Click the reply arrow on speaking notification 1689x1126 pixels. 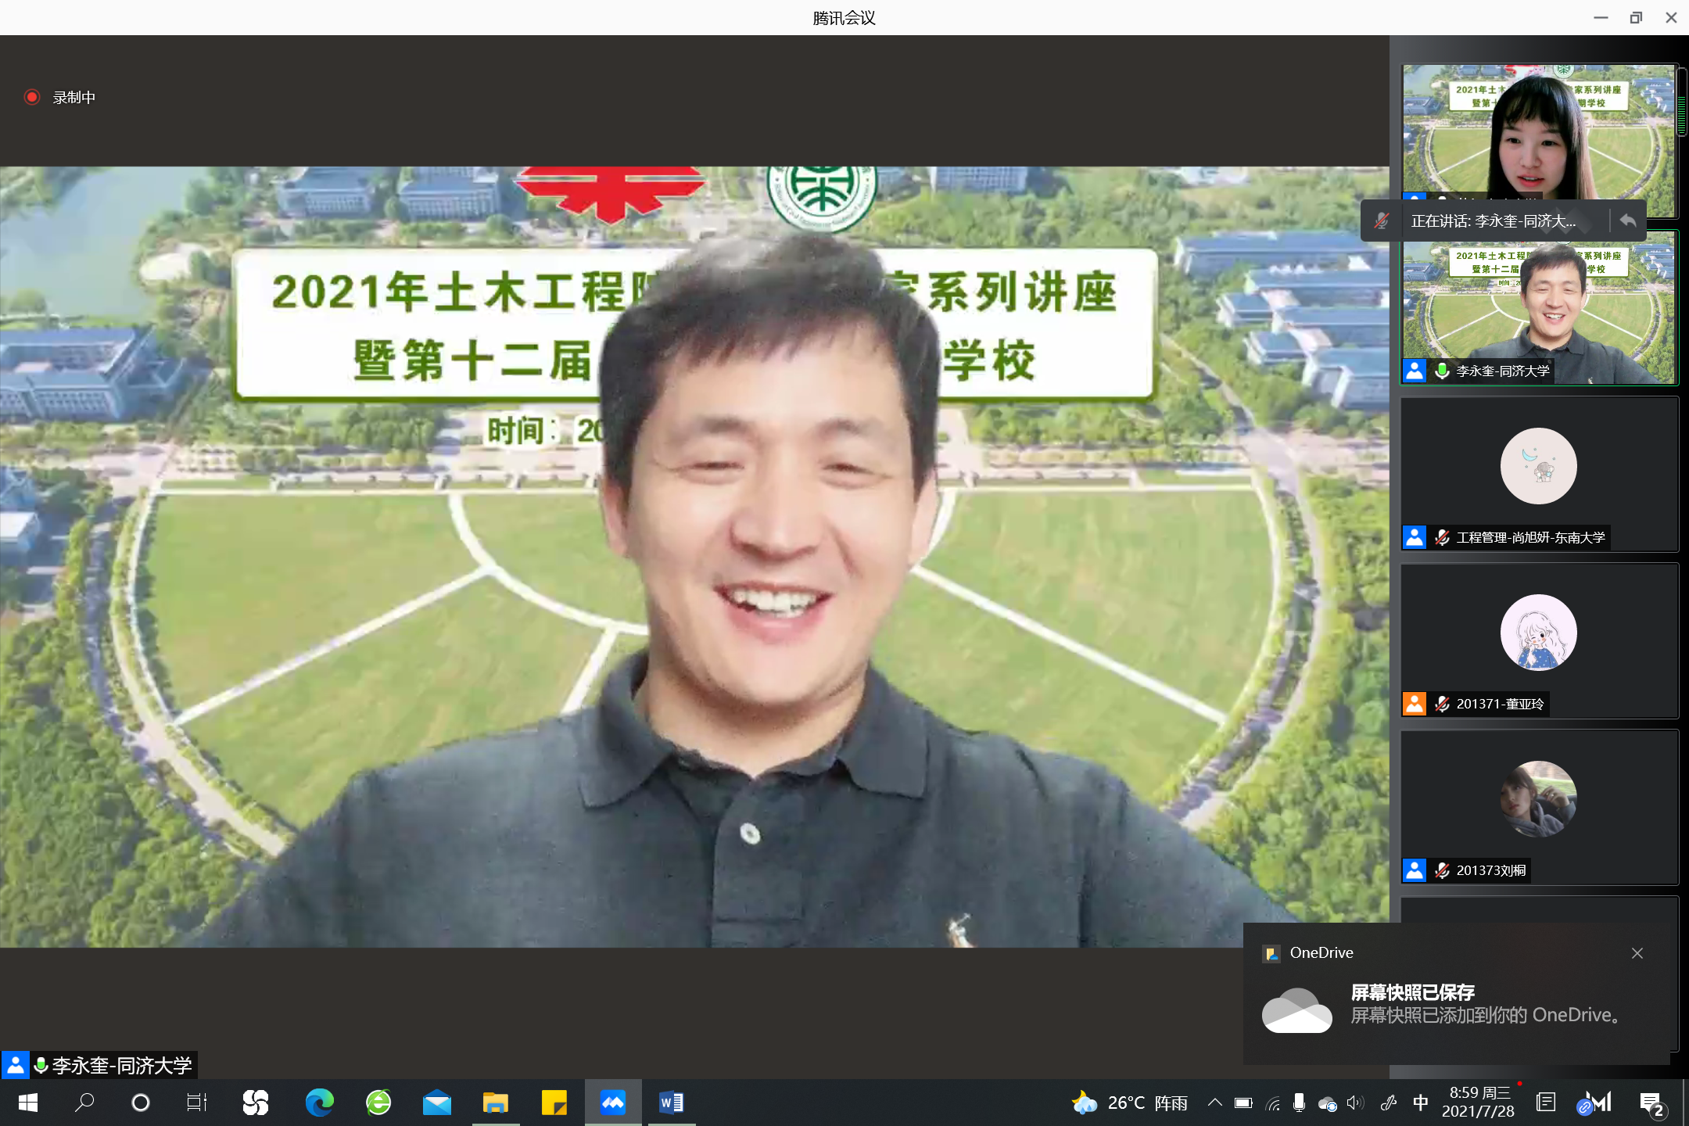coord(1628,221)
